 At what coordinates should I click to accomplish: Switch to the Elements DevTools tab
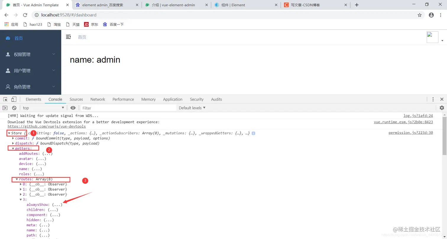point(33,99)
